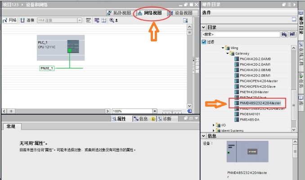Collapse the Wing folder in catalog tree

click(x=223, y=48)
